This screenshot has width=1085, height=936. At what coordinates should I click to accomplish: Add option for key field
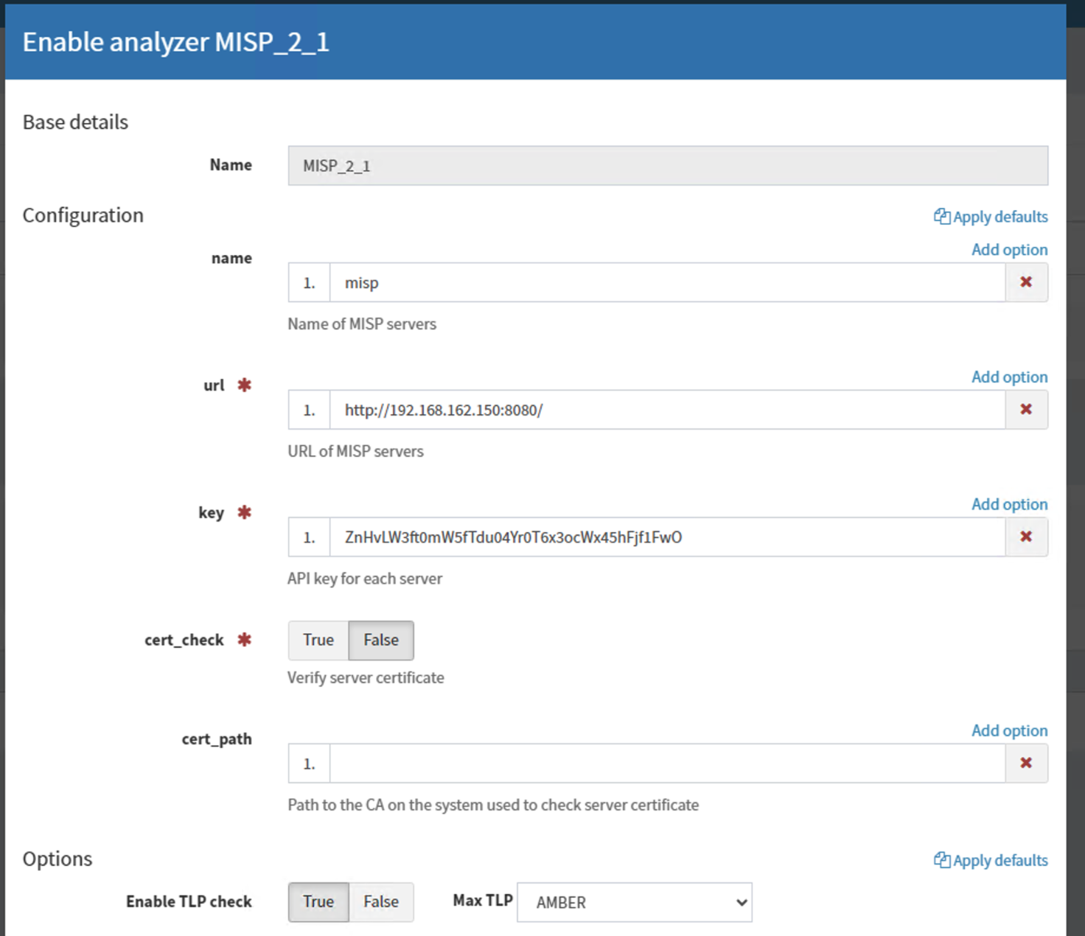[1009, 505]
